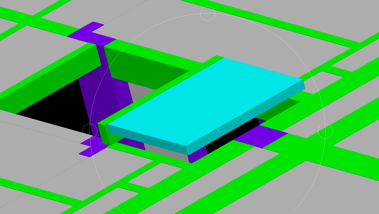This screenshot has width=379, height=214.
Task: Click the left orbit arcball handle circle
Action: (90, 131)
